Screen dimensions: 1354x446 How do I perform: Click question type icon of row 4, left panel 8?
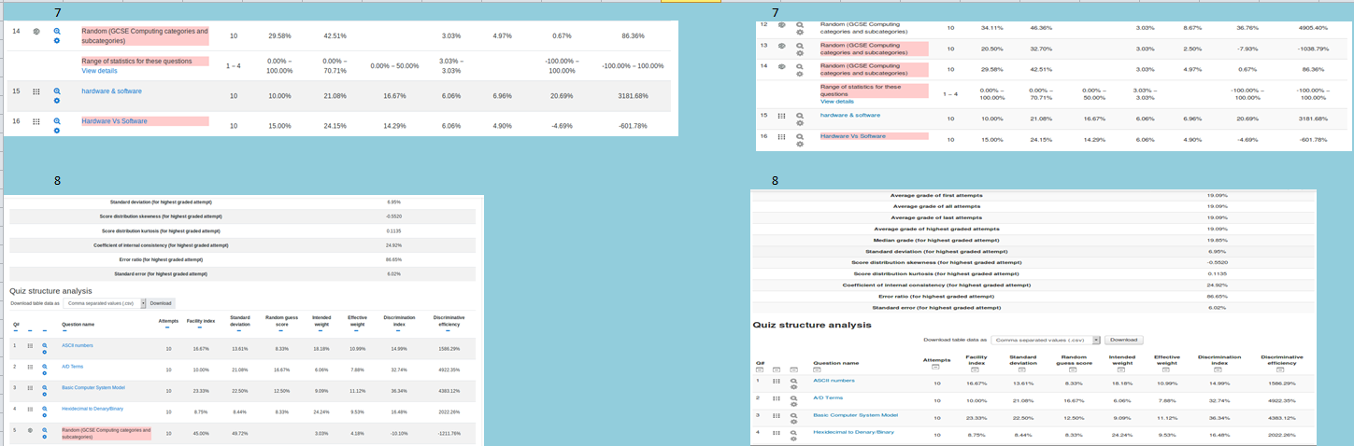point(30,409)
